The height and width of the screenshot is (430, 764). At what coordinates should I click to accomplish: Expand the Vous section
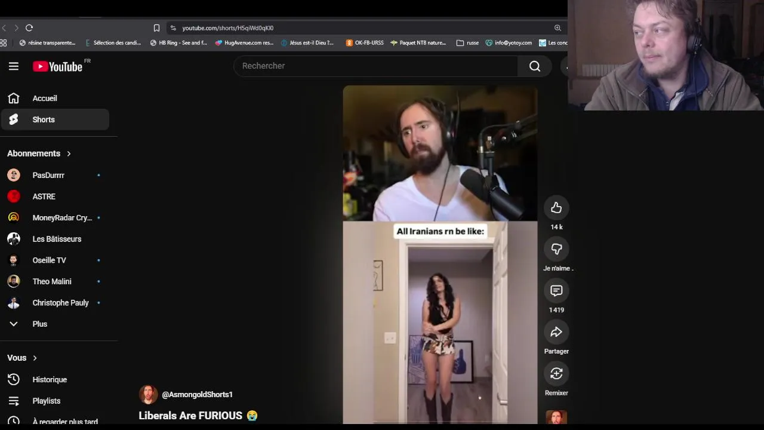pos(22,358)
